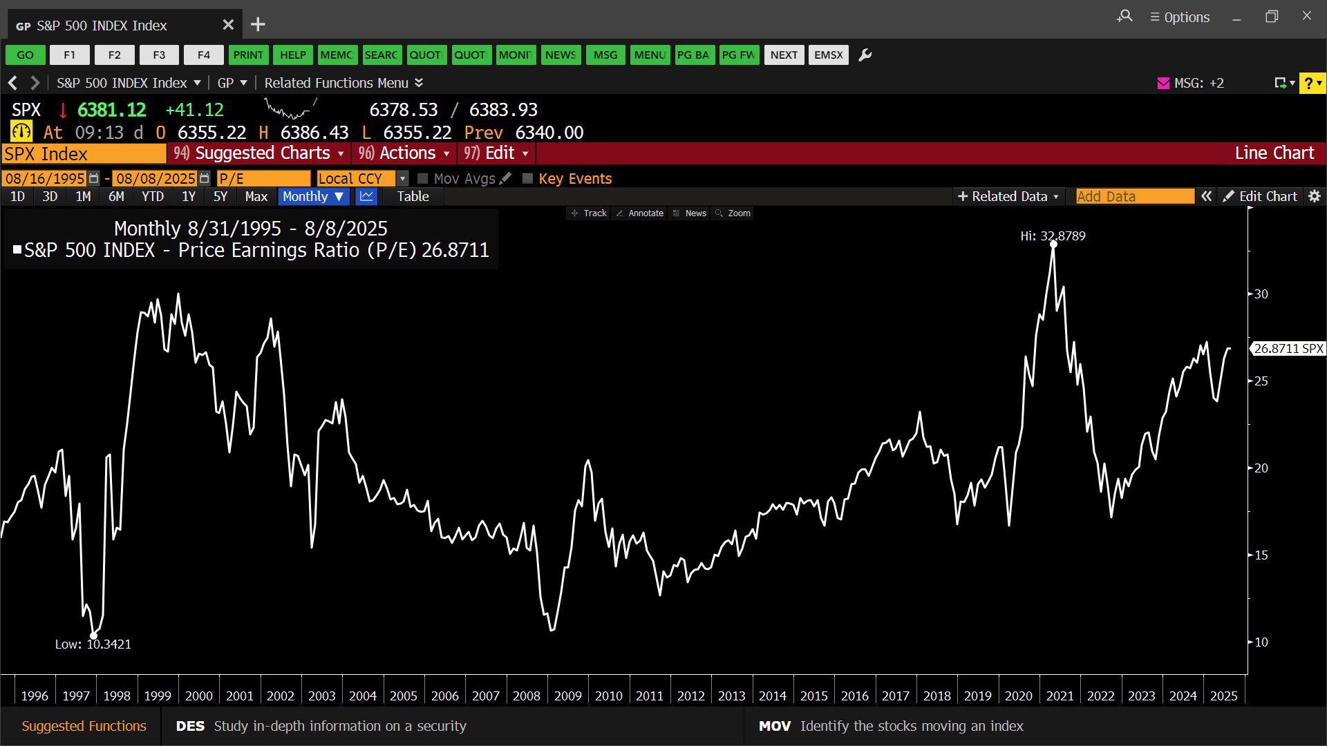This screenshot has height=746, width=1327.
Task: Open the Local CCY currency dropdown
Action: 402,178
